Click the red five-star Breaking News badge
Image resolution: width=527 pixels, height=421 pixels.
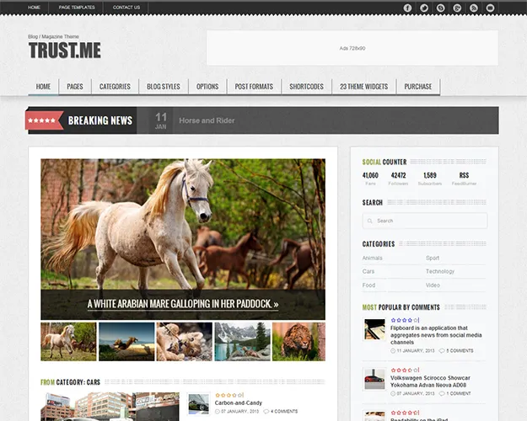pos(44,120)
